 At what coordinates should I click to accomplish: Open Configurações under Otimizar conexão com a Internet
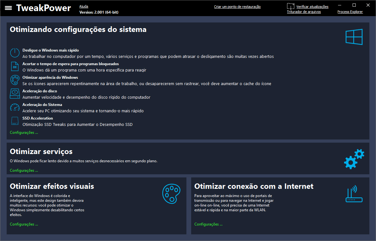[208, 224]
